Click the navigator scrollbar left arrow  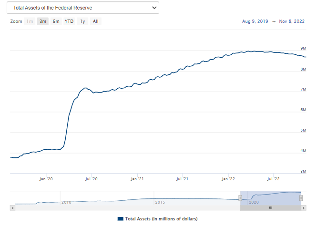(13, 208)
